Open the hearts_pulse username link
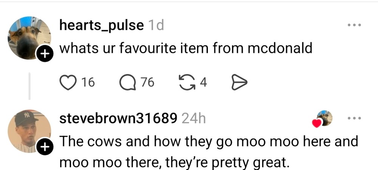The width and height of the screenshot is (378, 170). (x=101, y=25)
